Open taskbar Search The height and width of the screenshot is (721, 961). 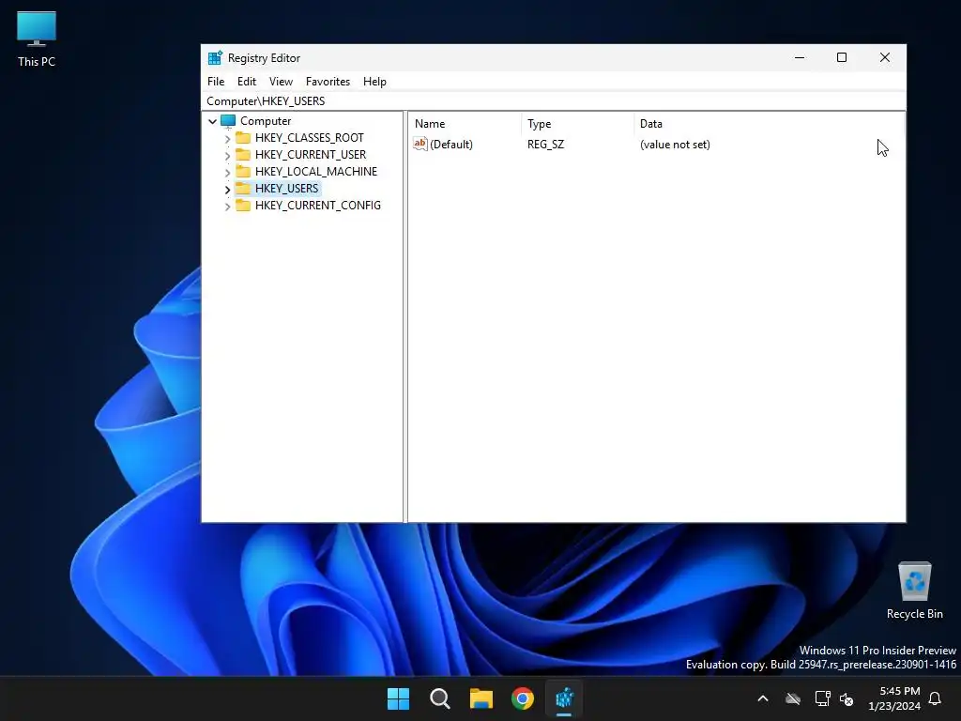click(x=439, y=698)
